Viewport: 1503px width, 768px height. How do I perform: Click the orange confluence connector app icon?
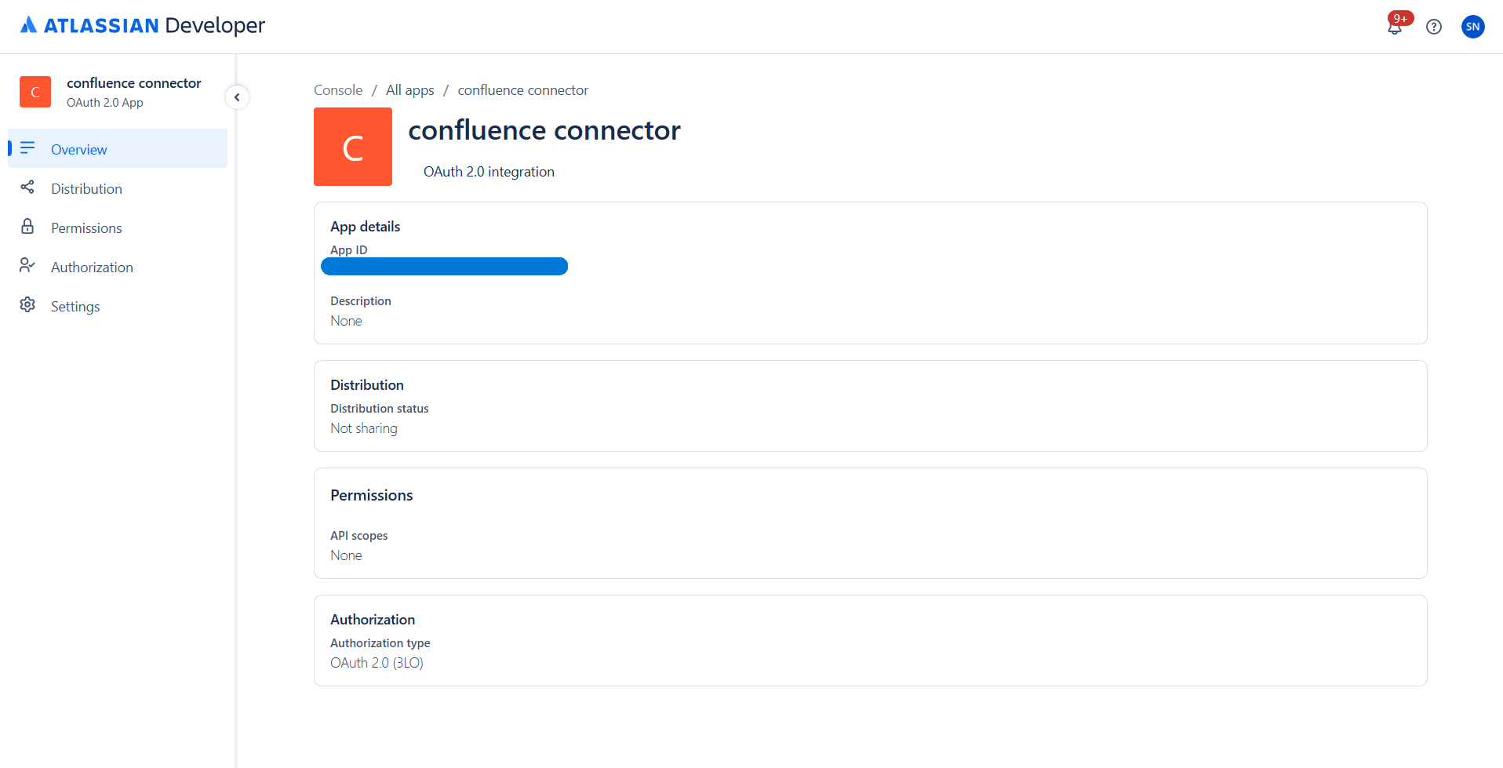35,92
